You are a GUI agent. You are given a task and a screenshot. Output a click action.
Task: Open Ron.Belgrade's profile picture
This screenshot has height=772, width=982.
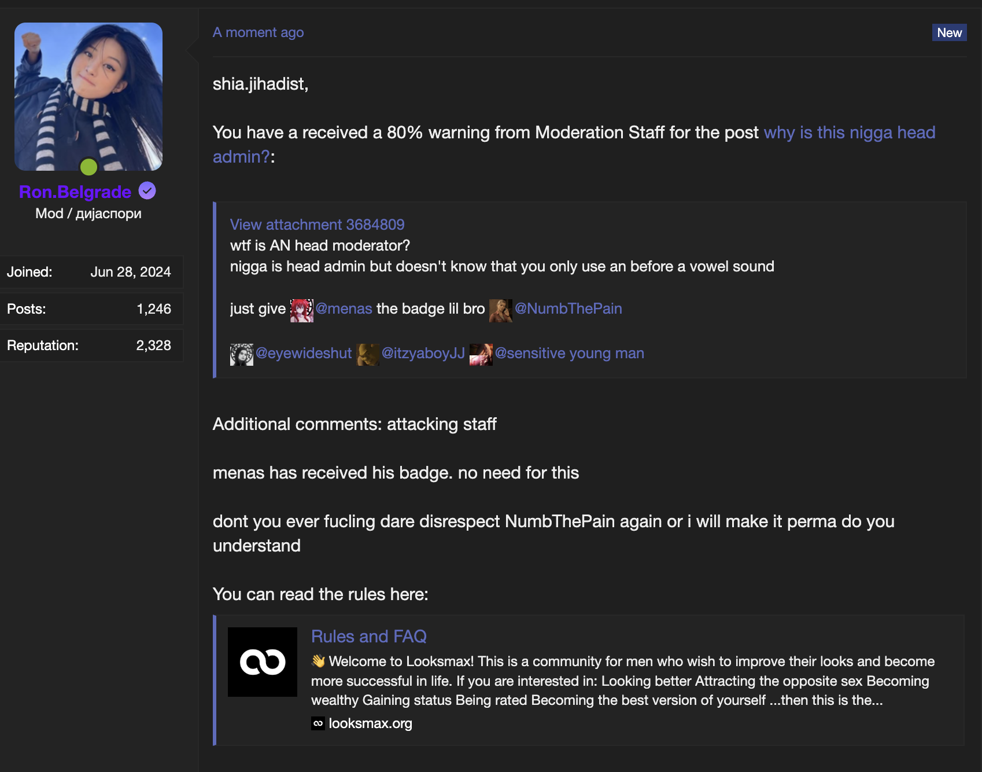pyautogui.click(x=88, y=97)
